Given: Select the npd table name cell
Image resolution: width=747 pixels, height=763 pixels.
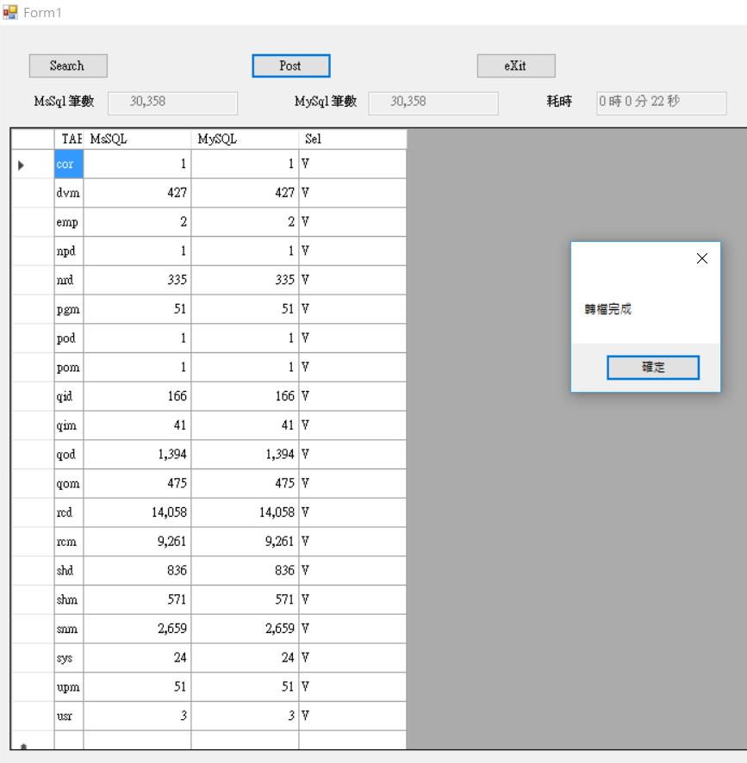Looking at the screenshot, I should [69, 251].
